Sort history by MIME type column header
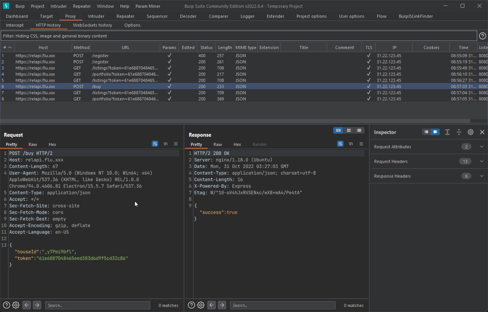The height and width of the screenshot is (312, 488). coord(246,47)
